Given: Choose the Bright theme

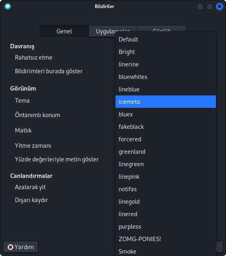Looking at the screenshot, I should 165,52.
